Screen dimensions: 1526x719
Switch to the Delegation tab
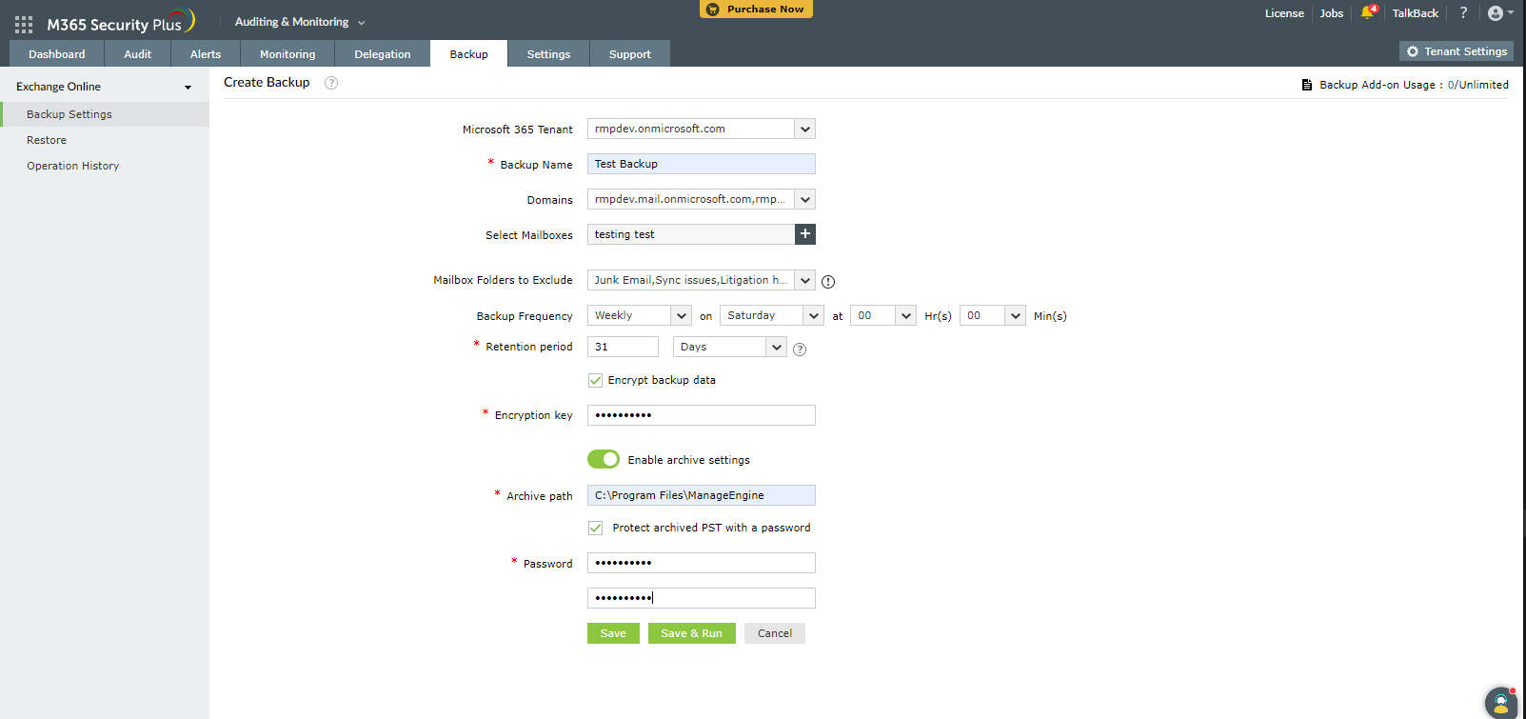tap(383, 54)
